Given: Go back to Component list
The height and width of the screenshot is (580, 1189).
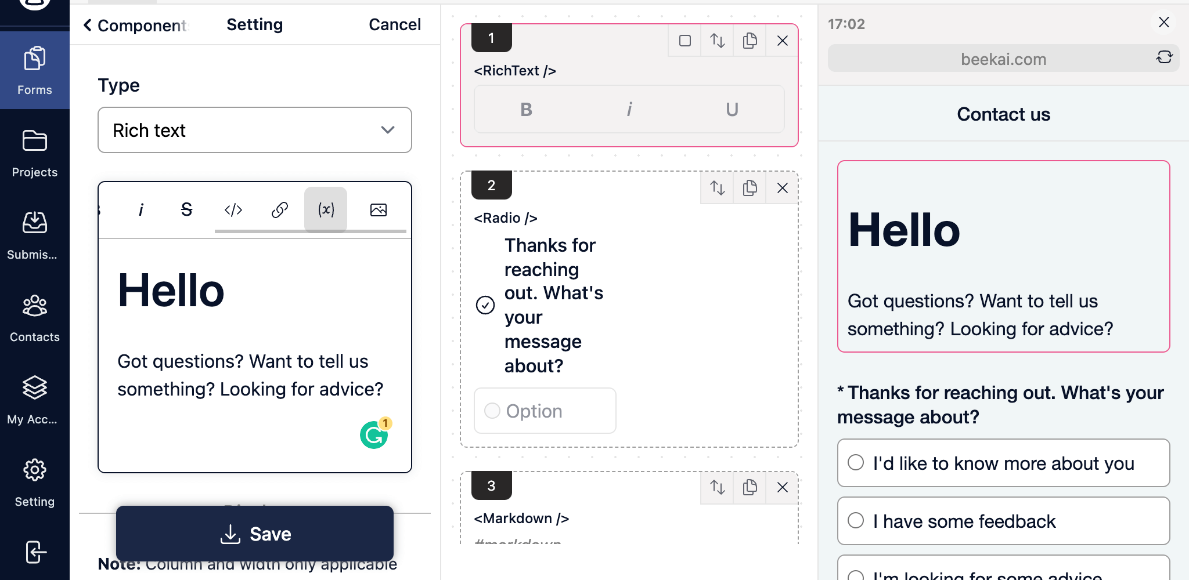Looking at the screenshot, I should tap(136, 25).
